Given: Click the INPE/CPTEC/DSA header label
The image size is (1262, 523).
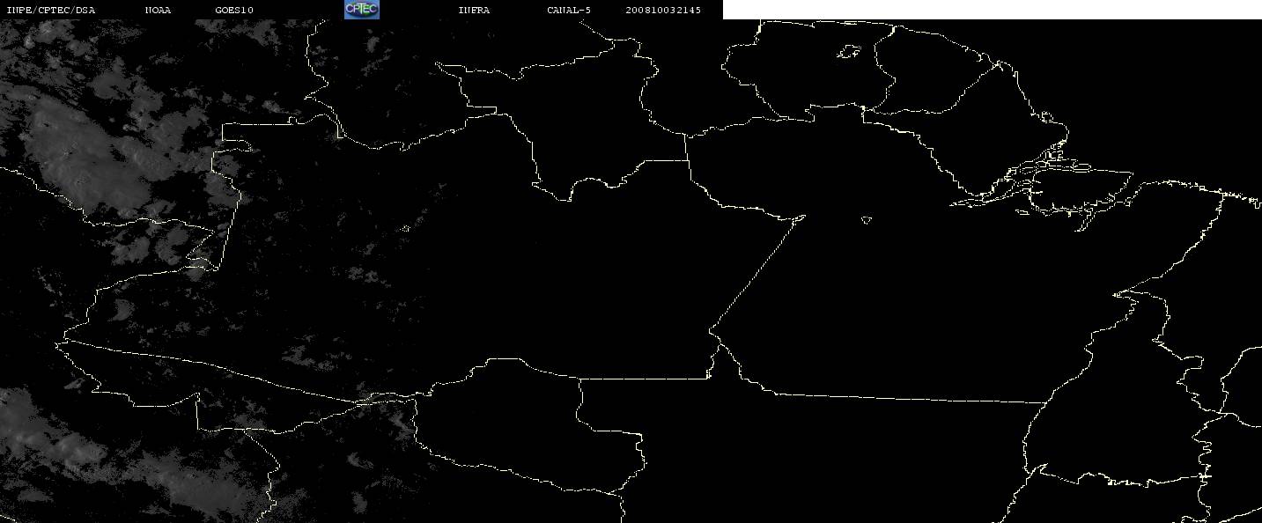Looking at the screenshot, I should [x=50, y=11].
